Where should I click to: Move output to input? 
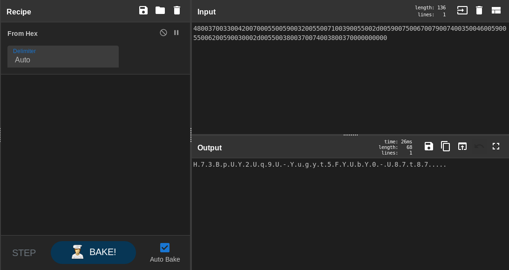click(462, 146)
